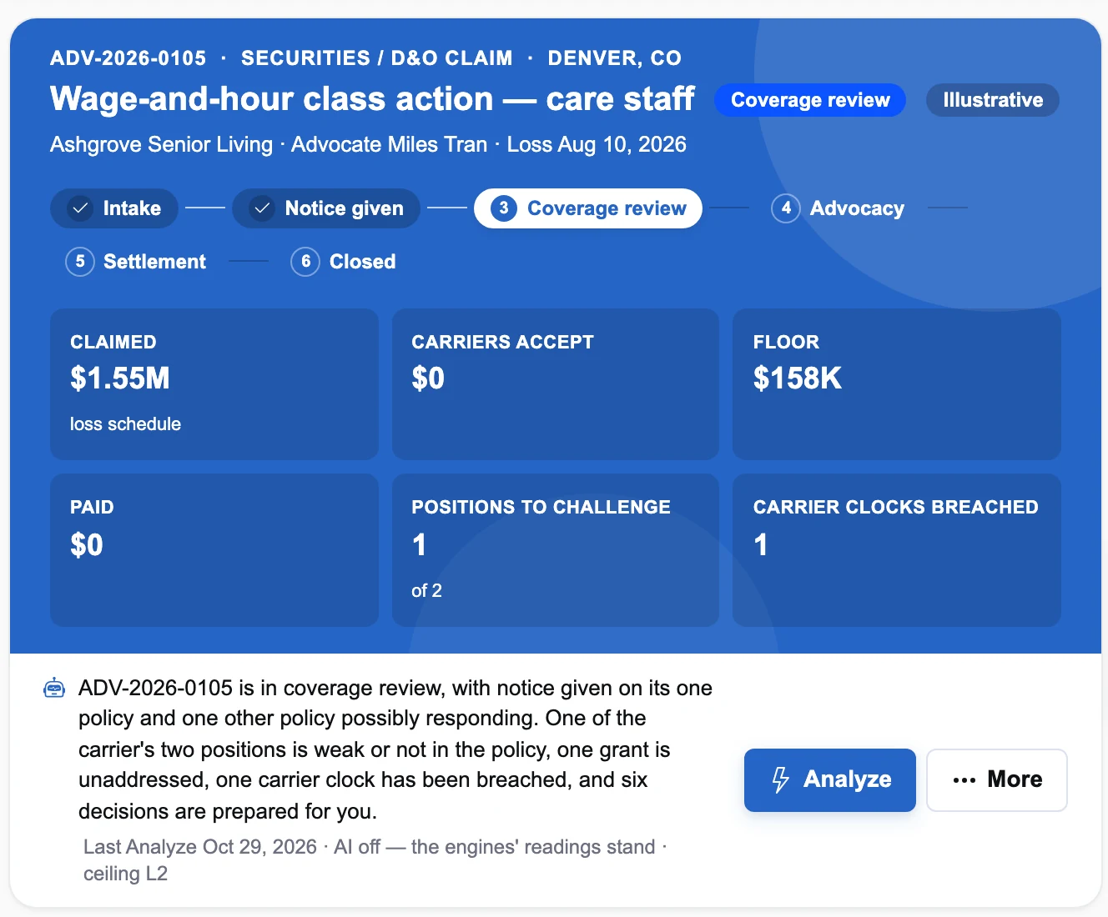Click the lightning bolt icon in Analyze

pyautogui.click(x=780, y=779)
